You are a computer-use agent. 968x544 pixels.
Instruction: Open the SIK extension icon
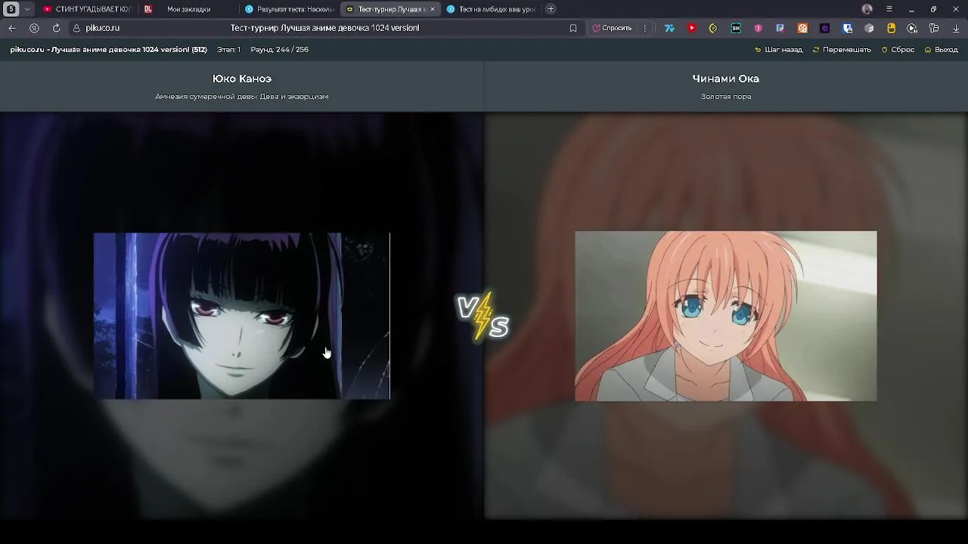tap(736, 28)
